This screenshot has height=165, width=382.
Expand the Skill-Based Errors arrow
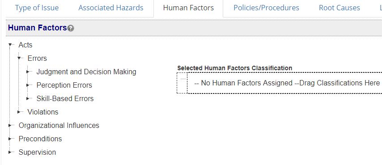[28, 98]
